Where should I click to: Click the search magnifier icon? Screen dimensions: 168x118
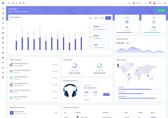coord(129,3)
